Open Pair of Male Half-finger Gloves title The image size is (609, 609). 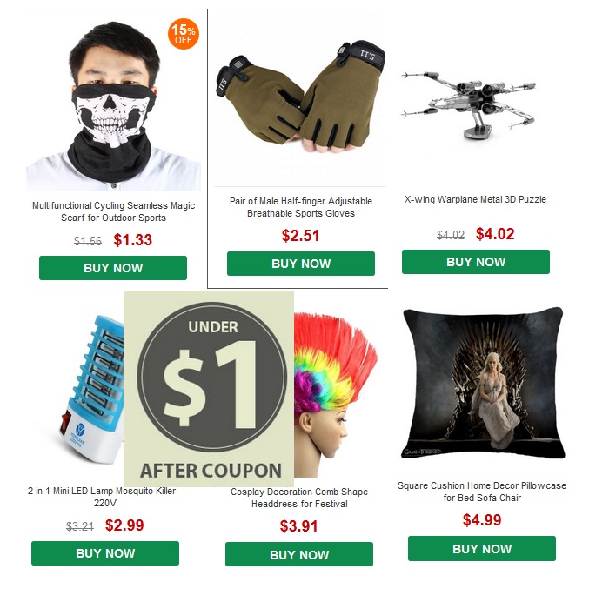click(301, 207)
